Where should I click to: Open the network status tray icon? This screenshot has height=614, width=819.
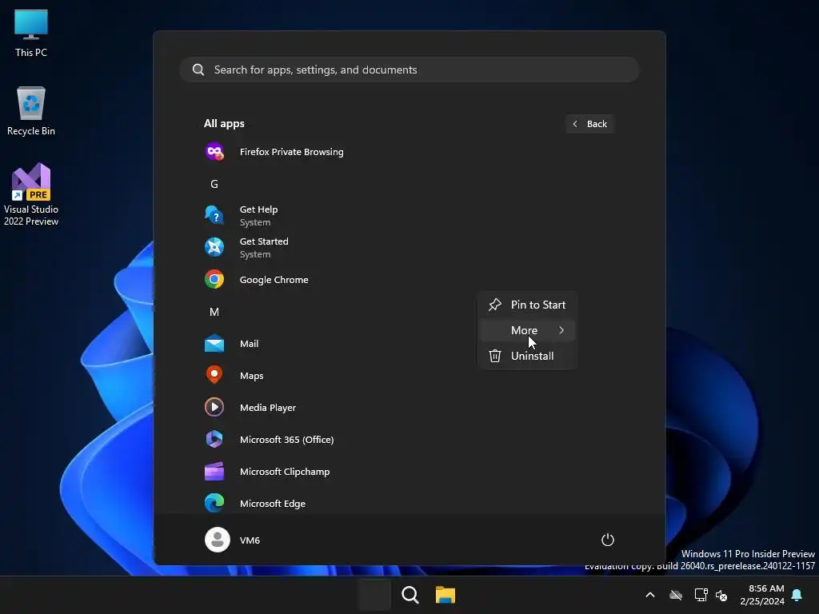point(701,595)
